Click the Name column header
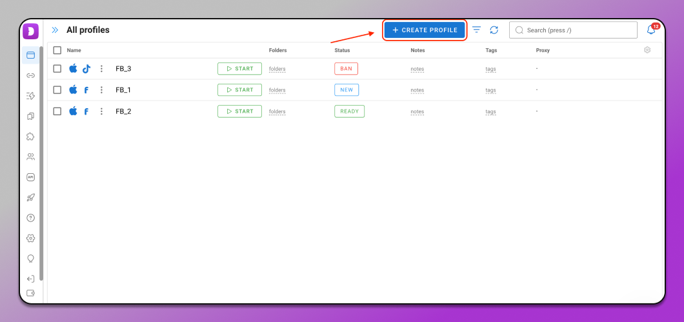The height and width of the screenshot is (322, 684). click(74, 50)
